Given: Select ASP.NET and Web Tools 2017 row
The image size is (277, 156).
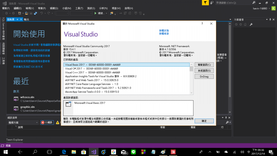Looking at the screenshot, I should (127, 80).
